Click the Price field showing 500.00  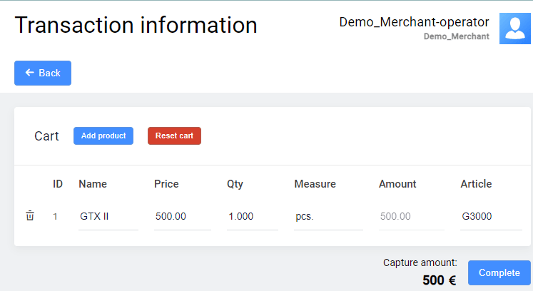pos(182,216)
